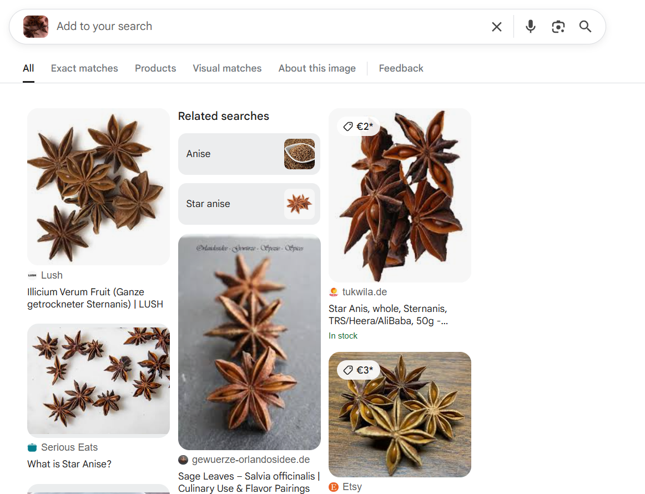The height and width of the screenshot is (494, 645).
Task: Select the Star anise related search
Action: tap(249, 204)
